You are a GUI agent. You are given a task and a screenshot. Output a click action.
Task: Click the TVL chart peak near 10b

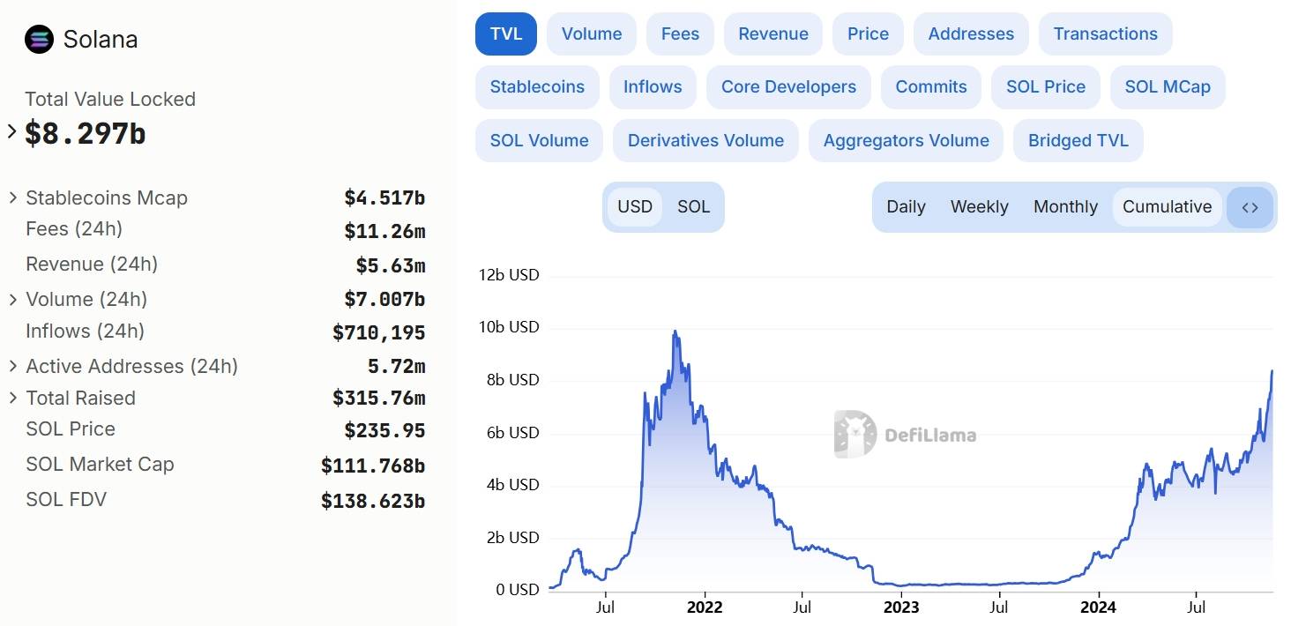pyautogui.click(x=675, y=332)
